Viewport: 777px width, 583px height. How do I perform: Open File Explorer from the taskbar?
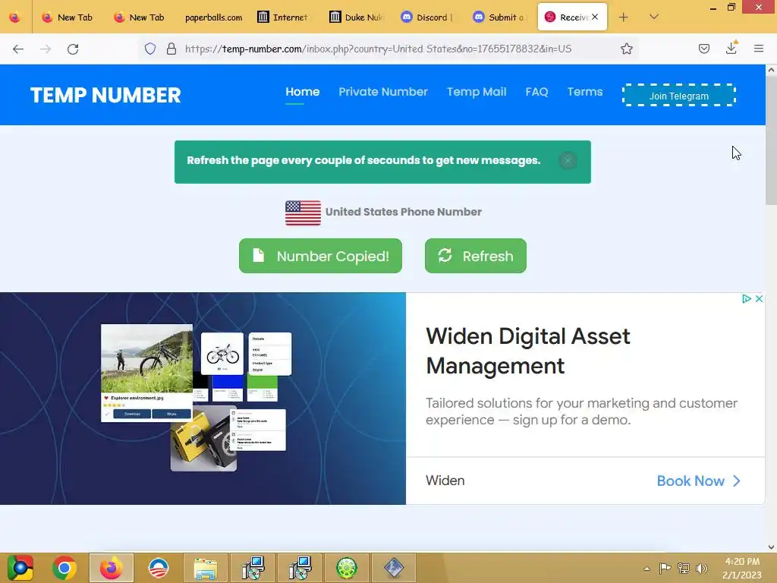click(205, 568)
